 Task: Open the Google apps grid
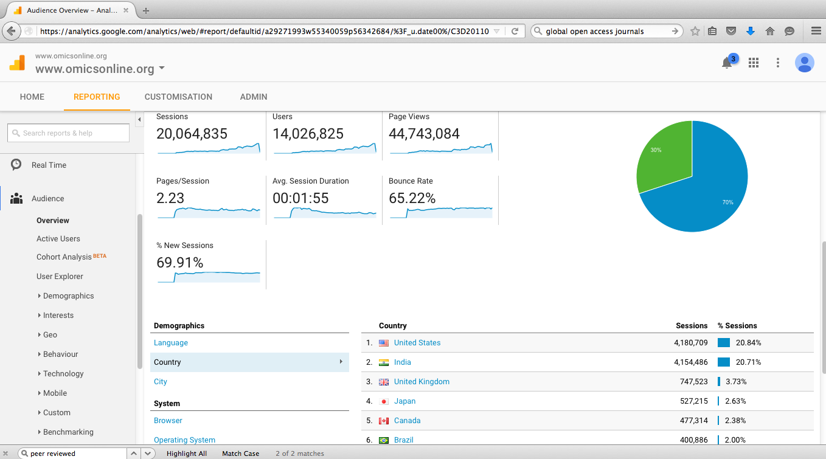coord(753,63)
